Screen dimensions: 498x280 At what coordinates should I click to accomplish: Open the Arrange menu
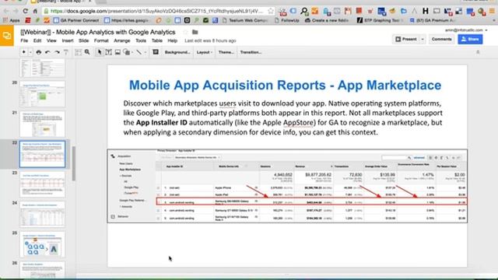121,40
